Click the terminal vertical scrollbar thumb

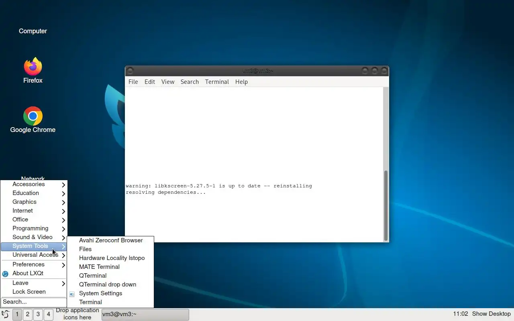386,205
